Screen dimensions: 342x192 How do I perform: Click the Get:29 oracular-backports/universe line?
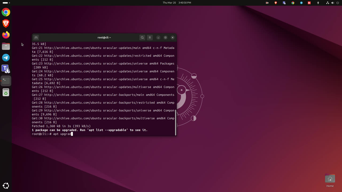(x=103, y=112)
